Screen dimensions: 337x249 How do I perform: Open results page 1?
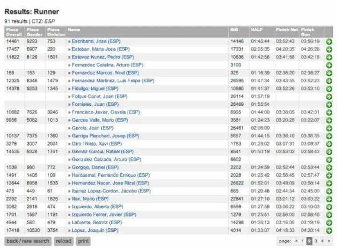(x=302, y=241)
